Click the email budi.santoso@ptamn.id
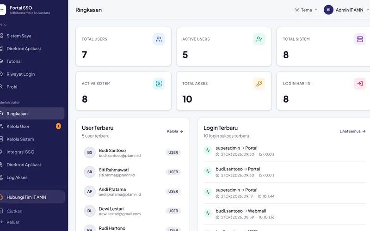The image size is (370, 231). [120, 156]
